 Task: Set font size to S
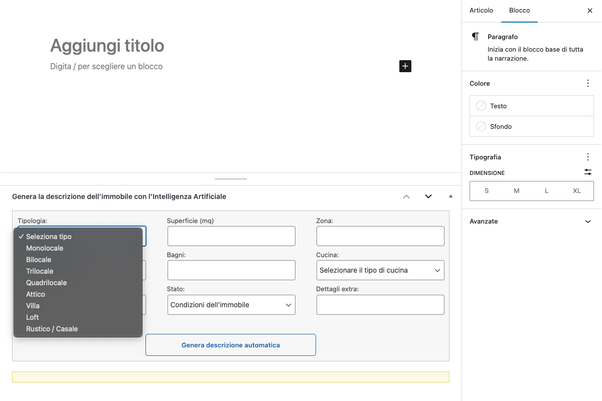point(487,191)
